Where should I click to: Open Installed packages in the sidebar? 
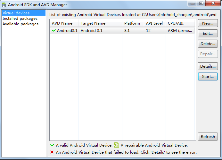[20, 19]
